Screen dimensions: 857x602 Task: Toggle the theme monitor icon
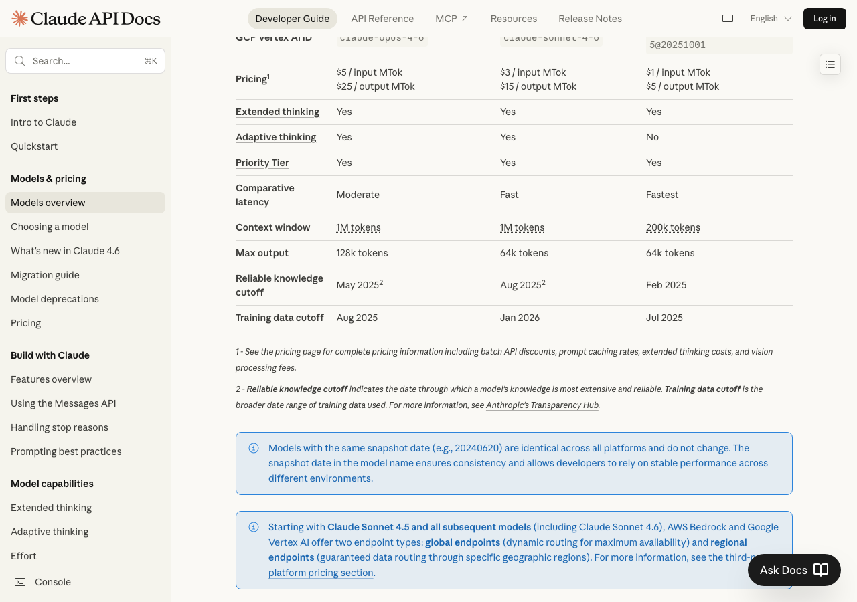coord(728,19)
